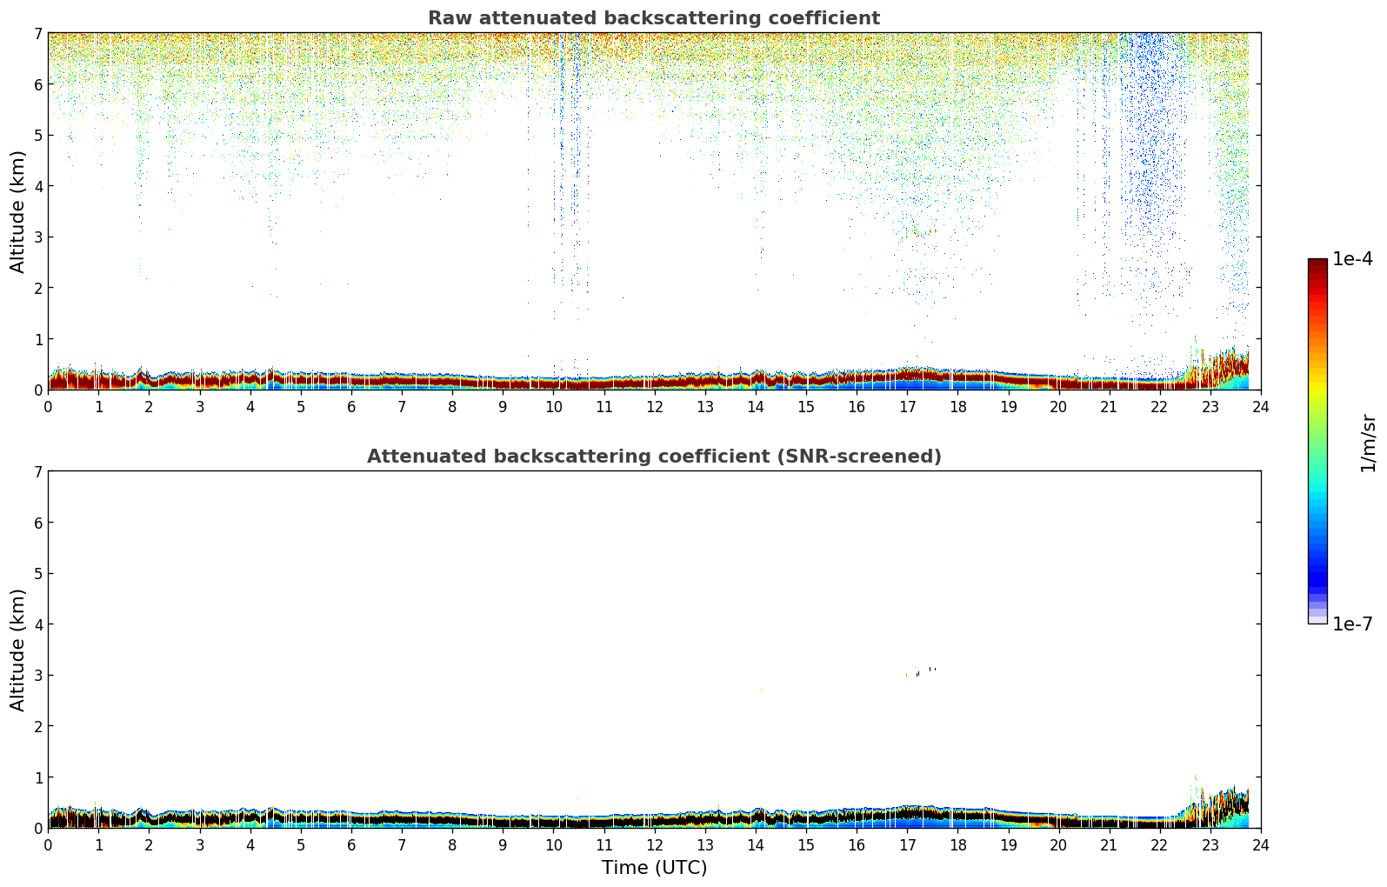Select the "Time (UTC)" x-axis label

click(x=654, y=868)
